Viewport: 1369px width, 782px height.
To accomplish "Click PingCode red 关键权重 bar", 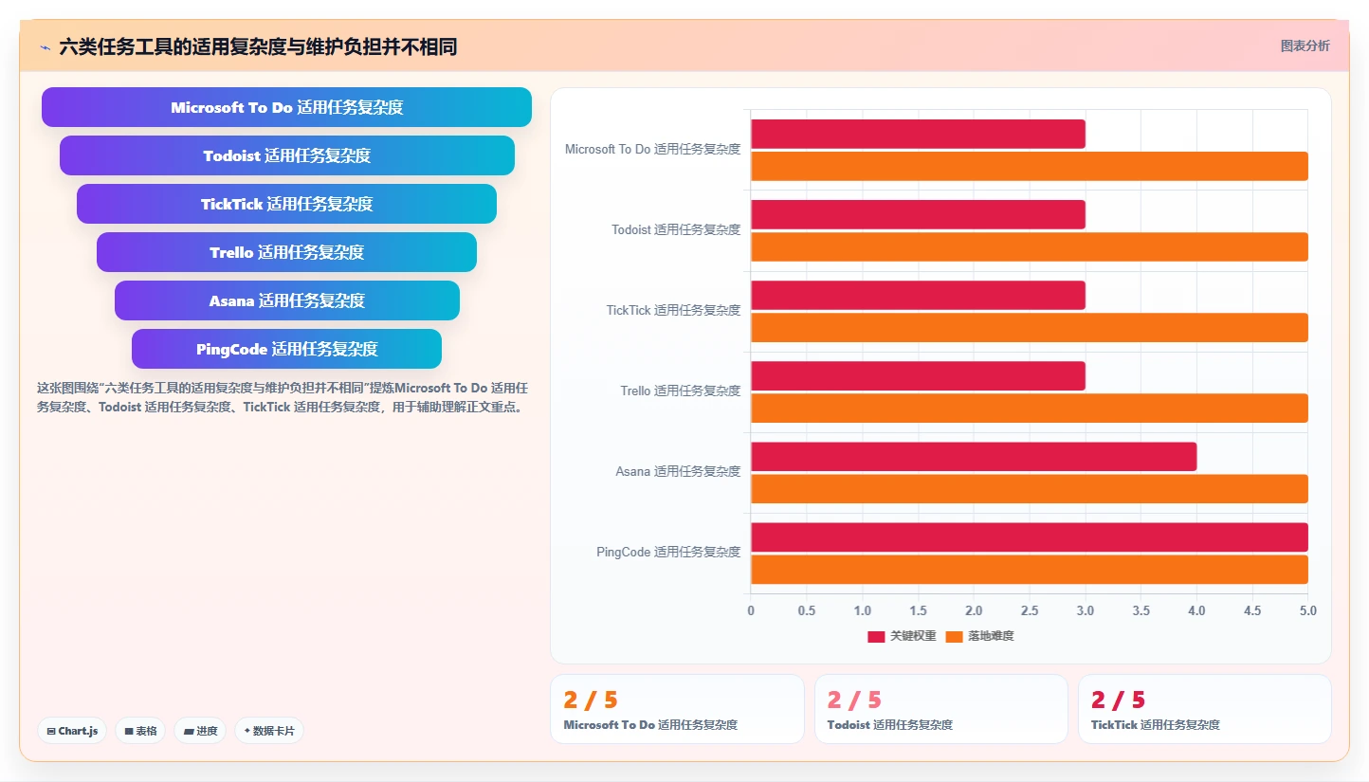I will coord(1030,536).
